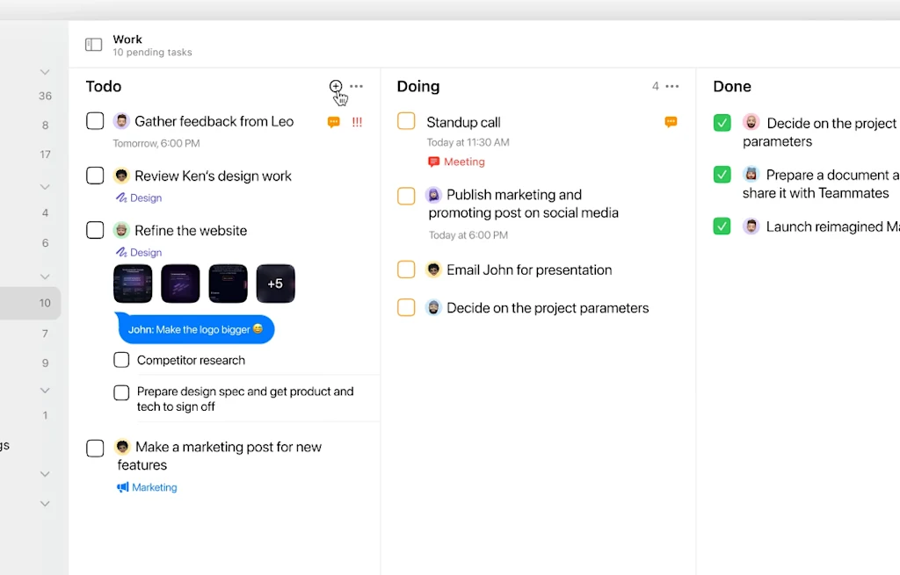Mark the Standup call task as done
Viewport: 900px width, 575px height.
406,122
